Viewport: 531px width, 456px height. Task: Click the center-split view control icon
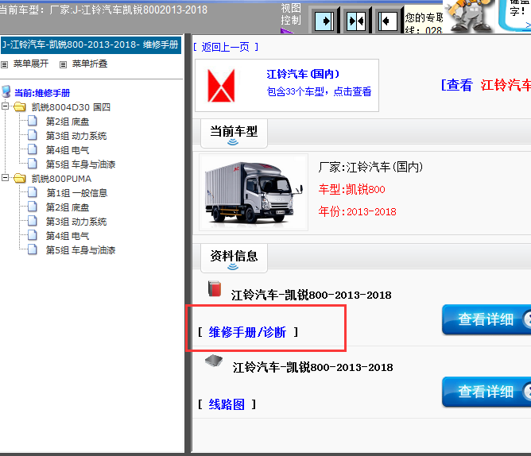click(356, 21)
